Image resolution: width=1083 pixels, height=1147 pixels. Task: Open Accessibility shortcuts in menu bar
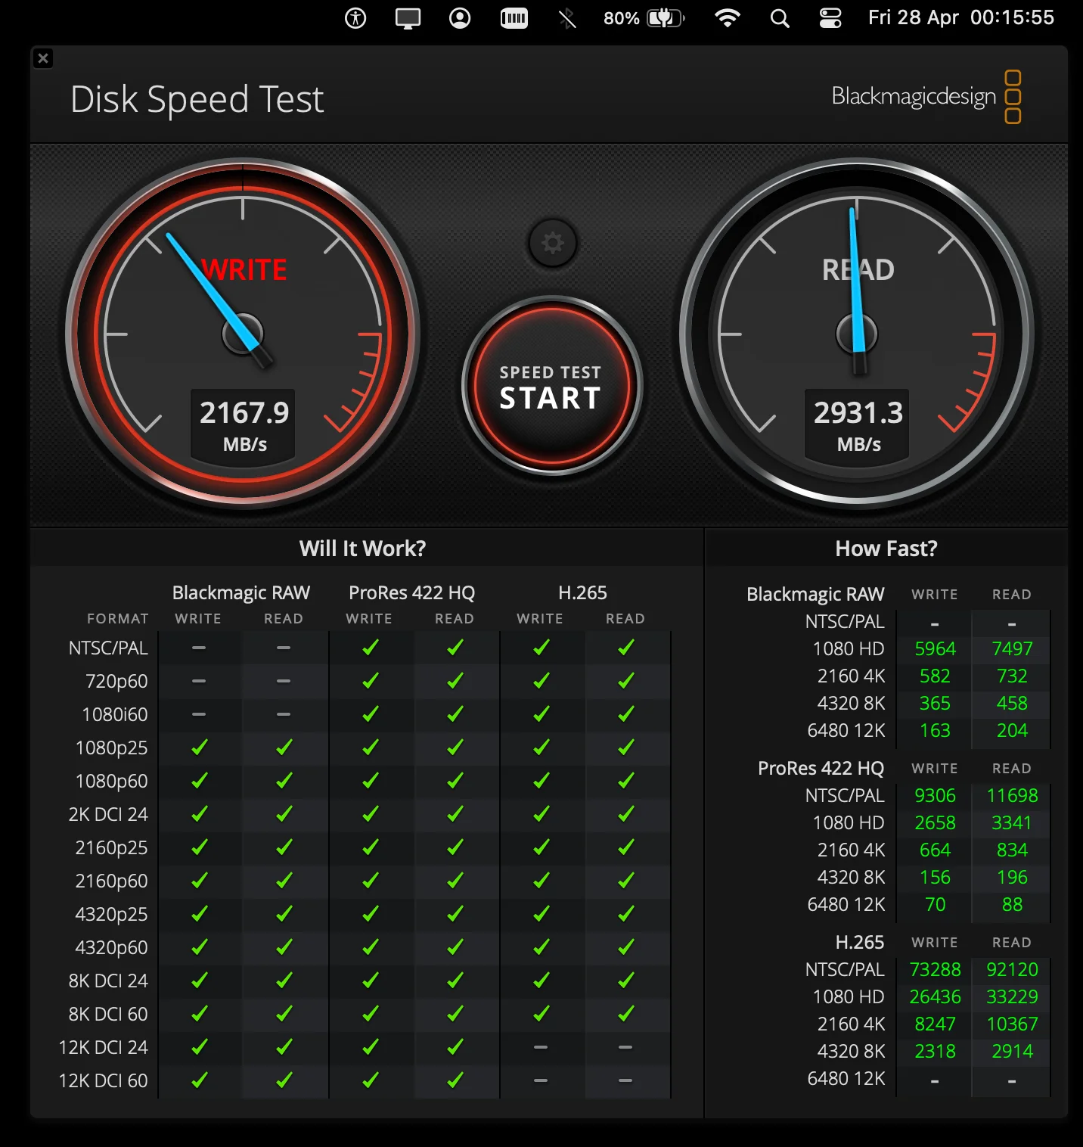click(x=355, y=18)
